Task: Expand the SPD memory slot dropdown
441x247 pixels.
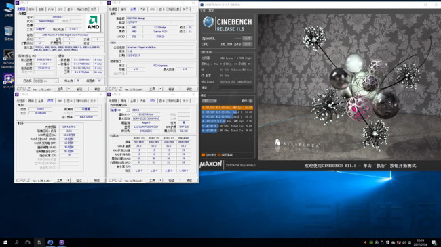Action: point(120,110)
